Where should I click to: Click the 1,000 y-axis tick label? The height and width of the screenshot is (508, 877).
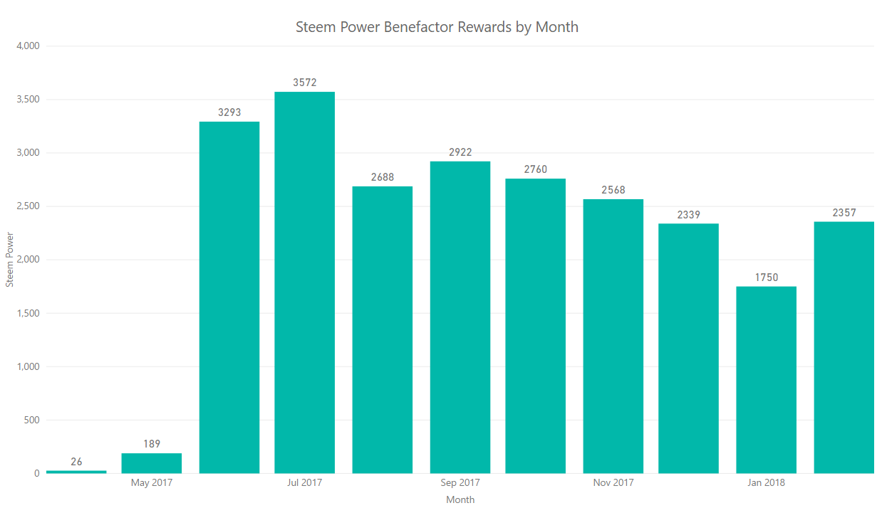pyautogui.click(x=28, y=367)
